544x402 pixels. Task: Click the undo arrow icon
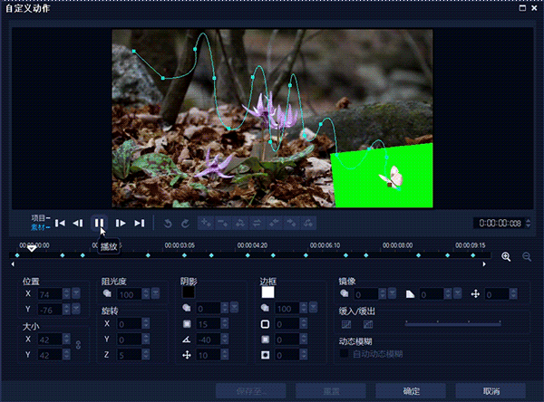click(x=168, y=223)
